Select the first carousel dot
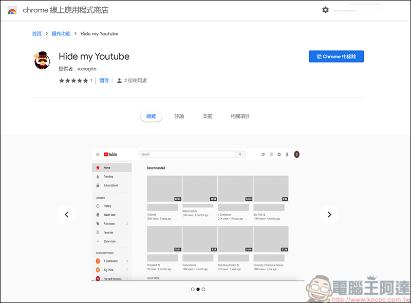Image resolution: width=411 pixels, height=303 pixels. coord(193,289)
